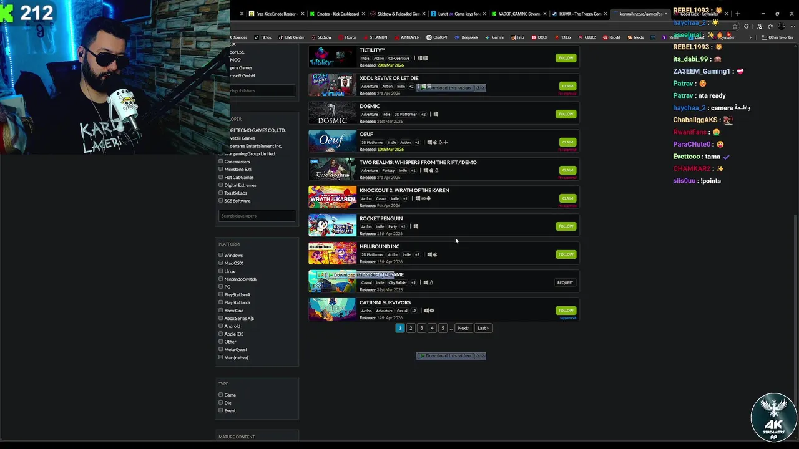Switch to VADOR_GAMING Stream tab

(x=517, y=14)
